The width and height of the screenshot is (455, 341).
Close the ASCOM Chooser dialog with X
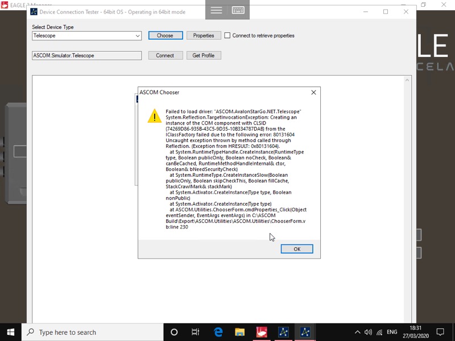click(313, 92)
